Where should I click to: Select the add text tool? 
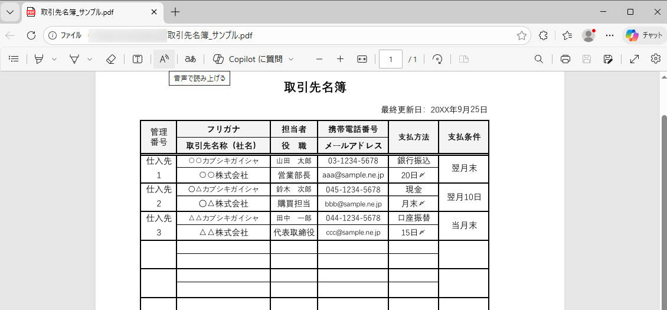point(138,59)
